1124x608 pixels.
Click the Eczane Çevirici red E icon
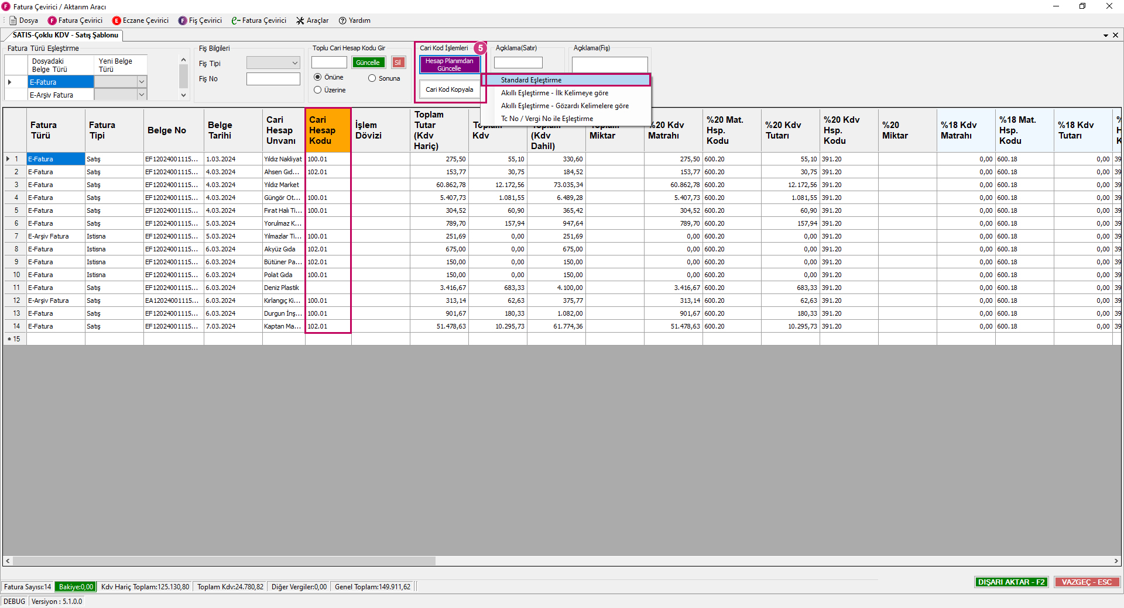coord(116,20)
